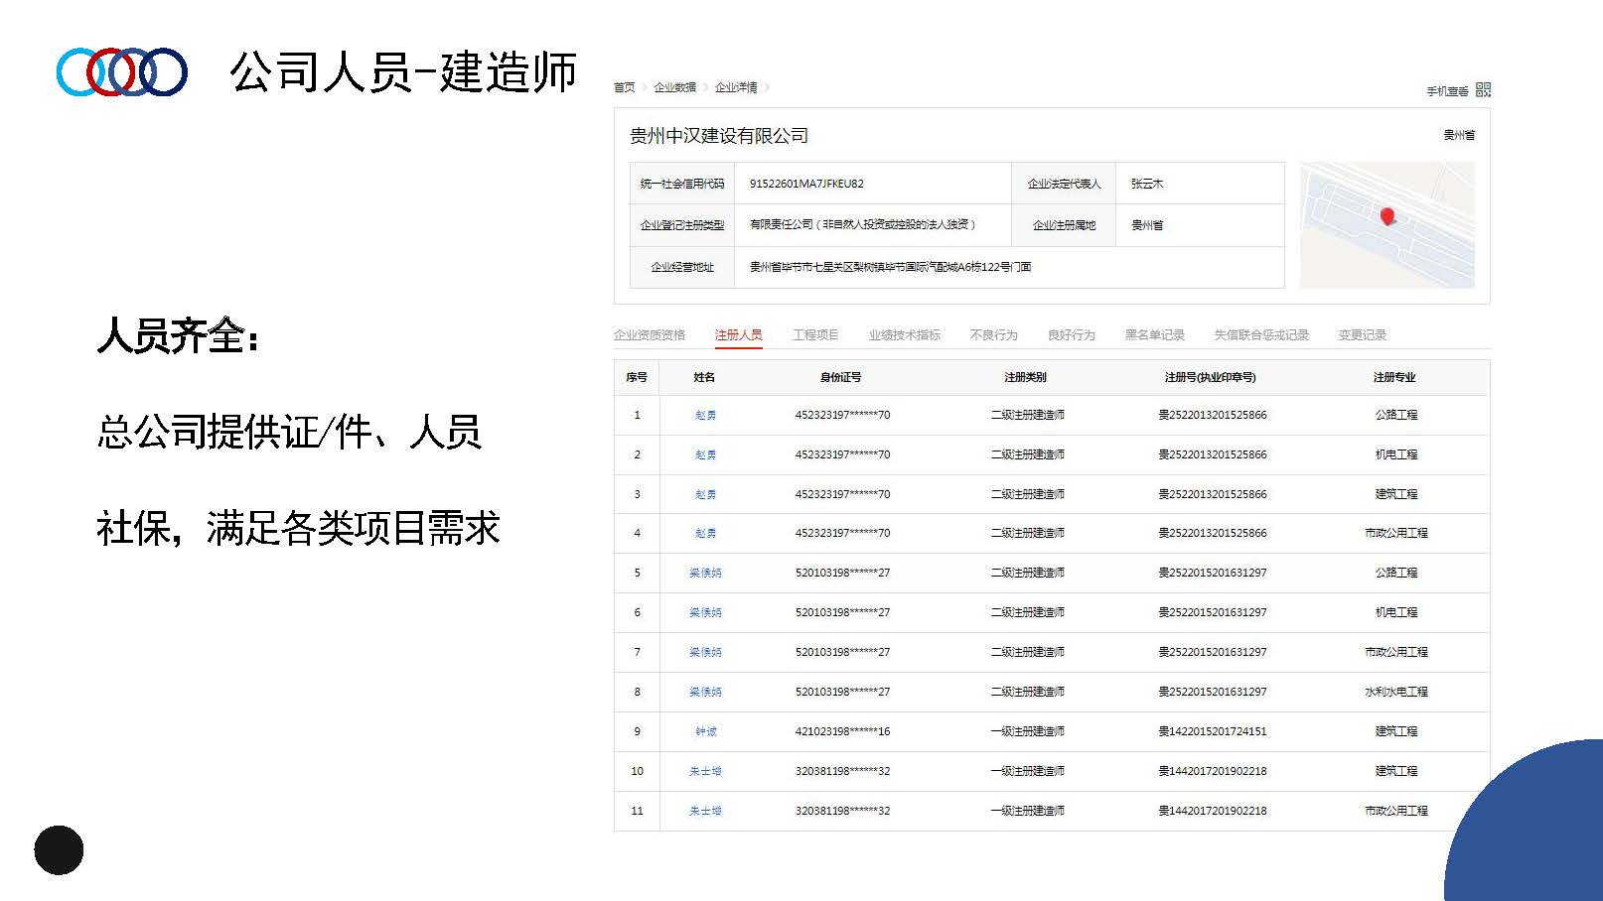Click the company business address value

[890, 267]
